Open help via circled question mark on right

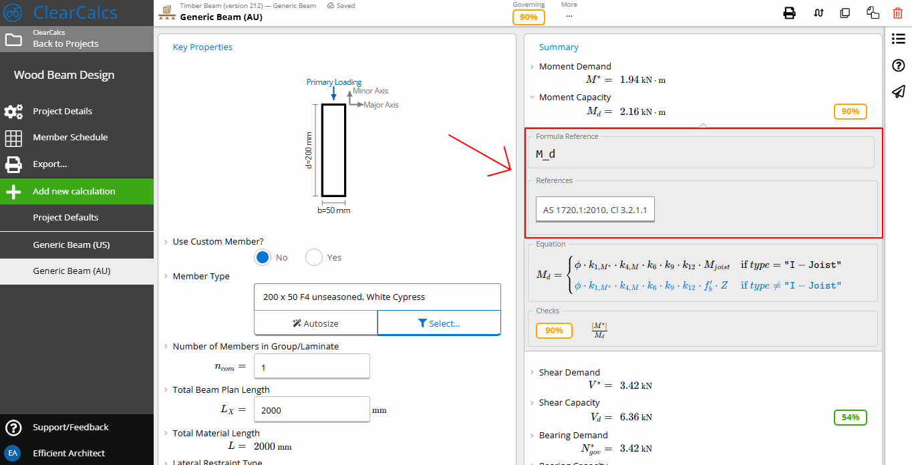tap(899, 65)
